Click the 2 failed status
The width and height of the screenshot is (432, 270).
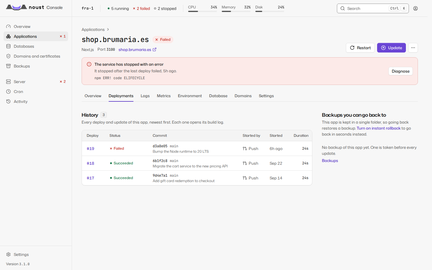click(141, 8)
